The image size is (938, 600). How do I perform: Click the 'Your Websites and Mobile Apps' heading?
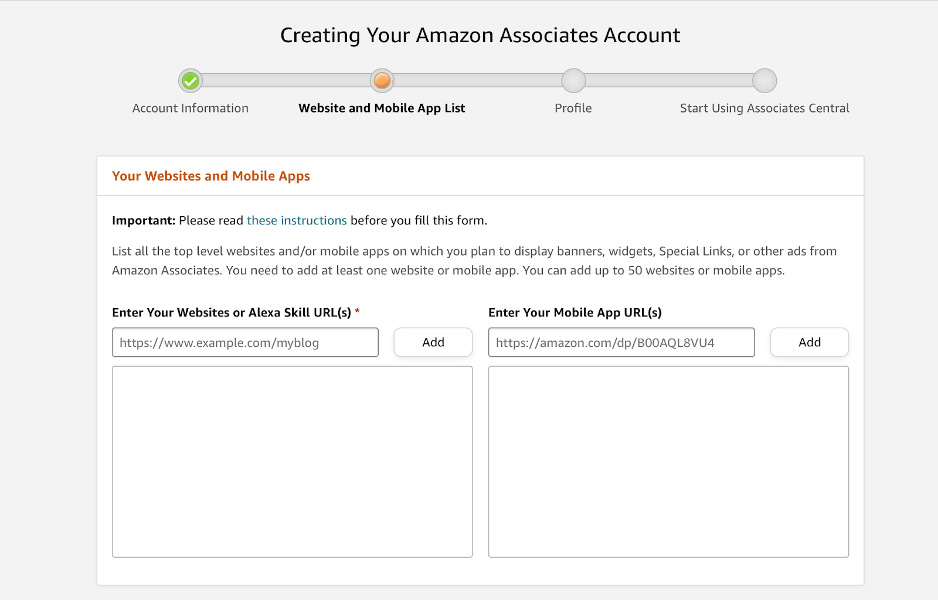211,176
